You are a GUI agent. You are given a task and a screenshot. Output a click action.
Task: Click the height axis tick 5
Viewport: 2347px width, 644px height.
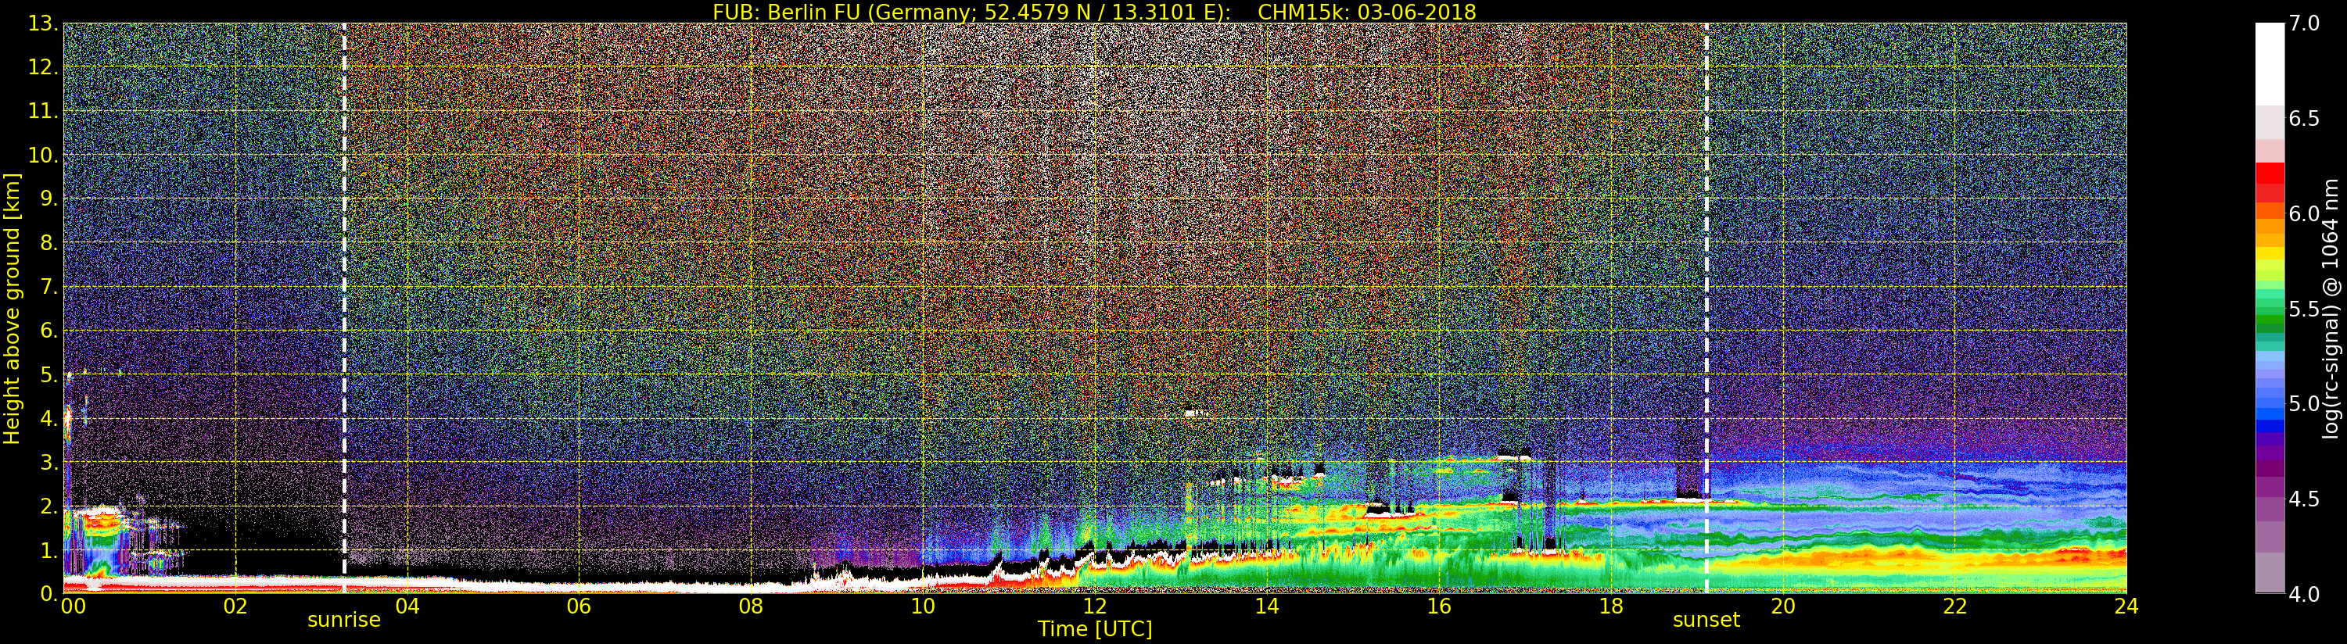[x=48, y=374]
